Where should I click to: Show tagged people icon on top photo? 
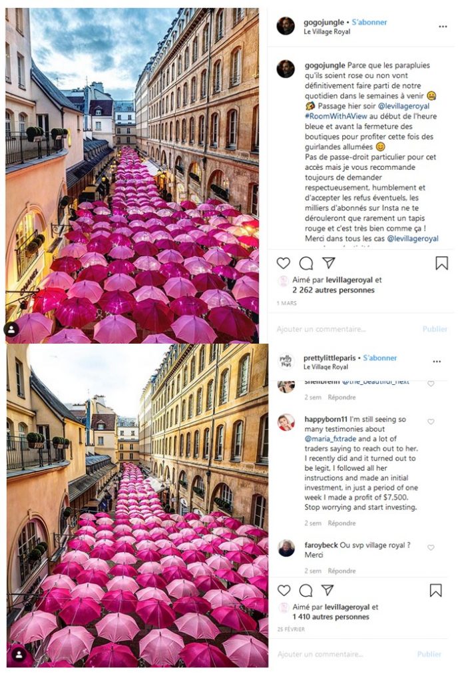point(12,330)
